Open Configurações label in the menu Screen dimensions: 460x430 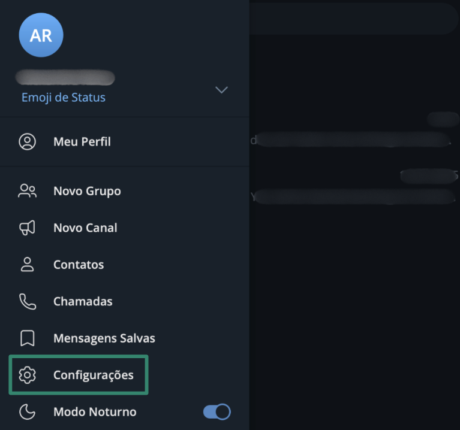[94, 376]
